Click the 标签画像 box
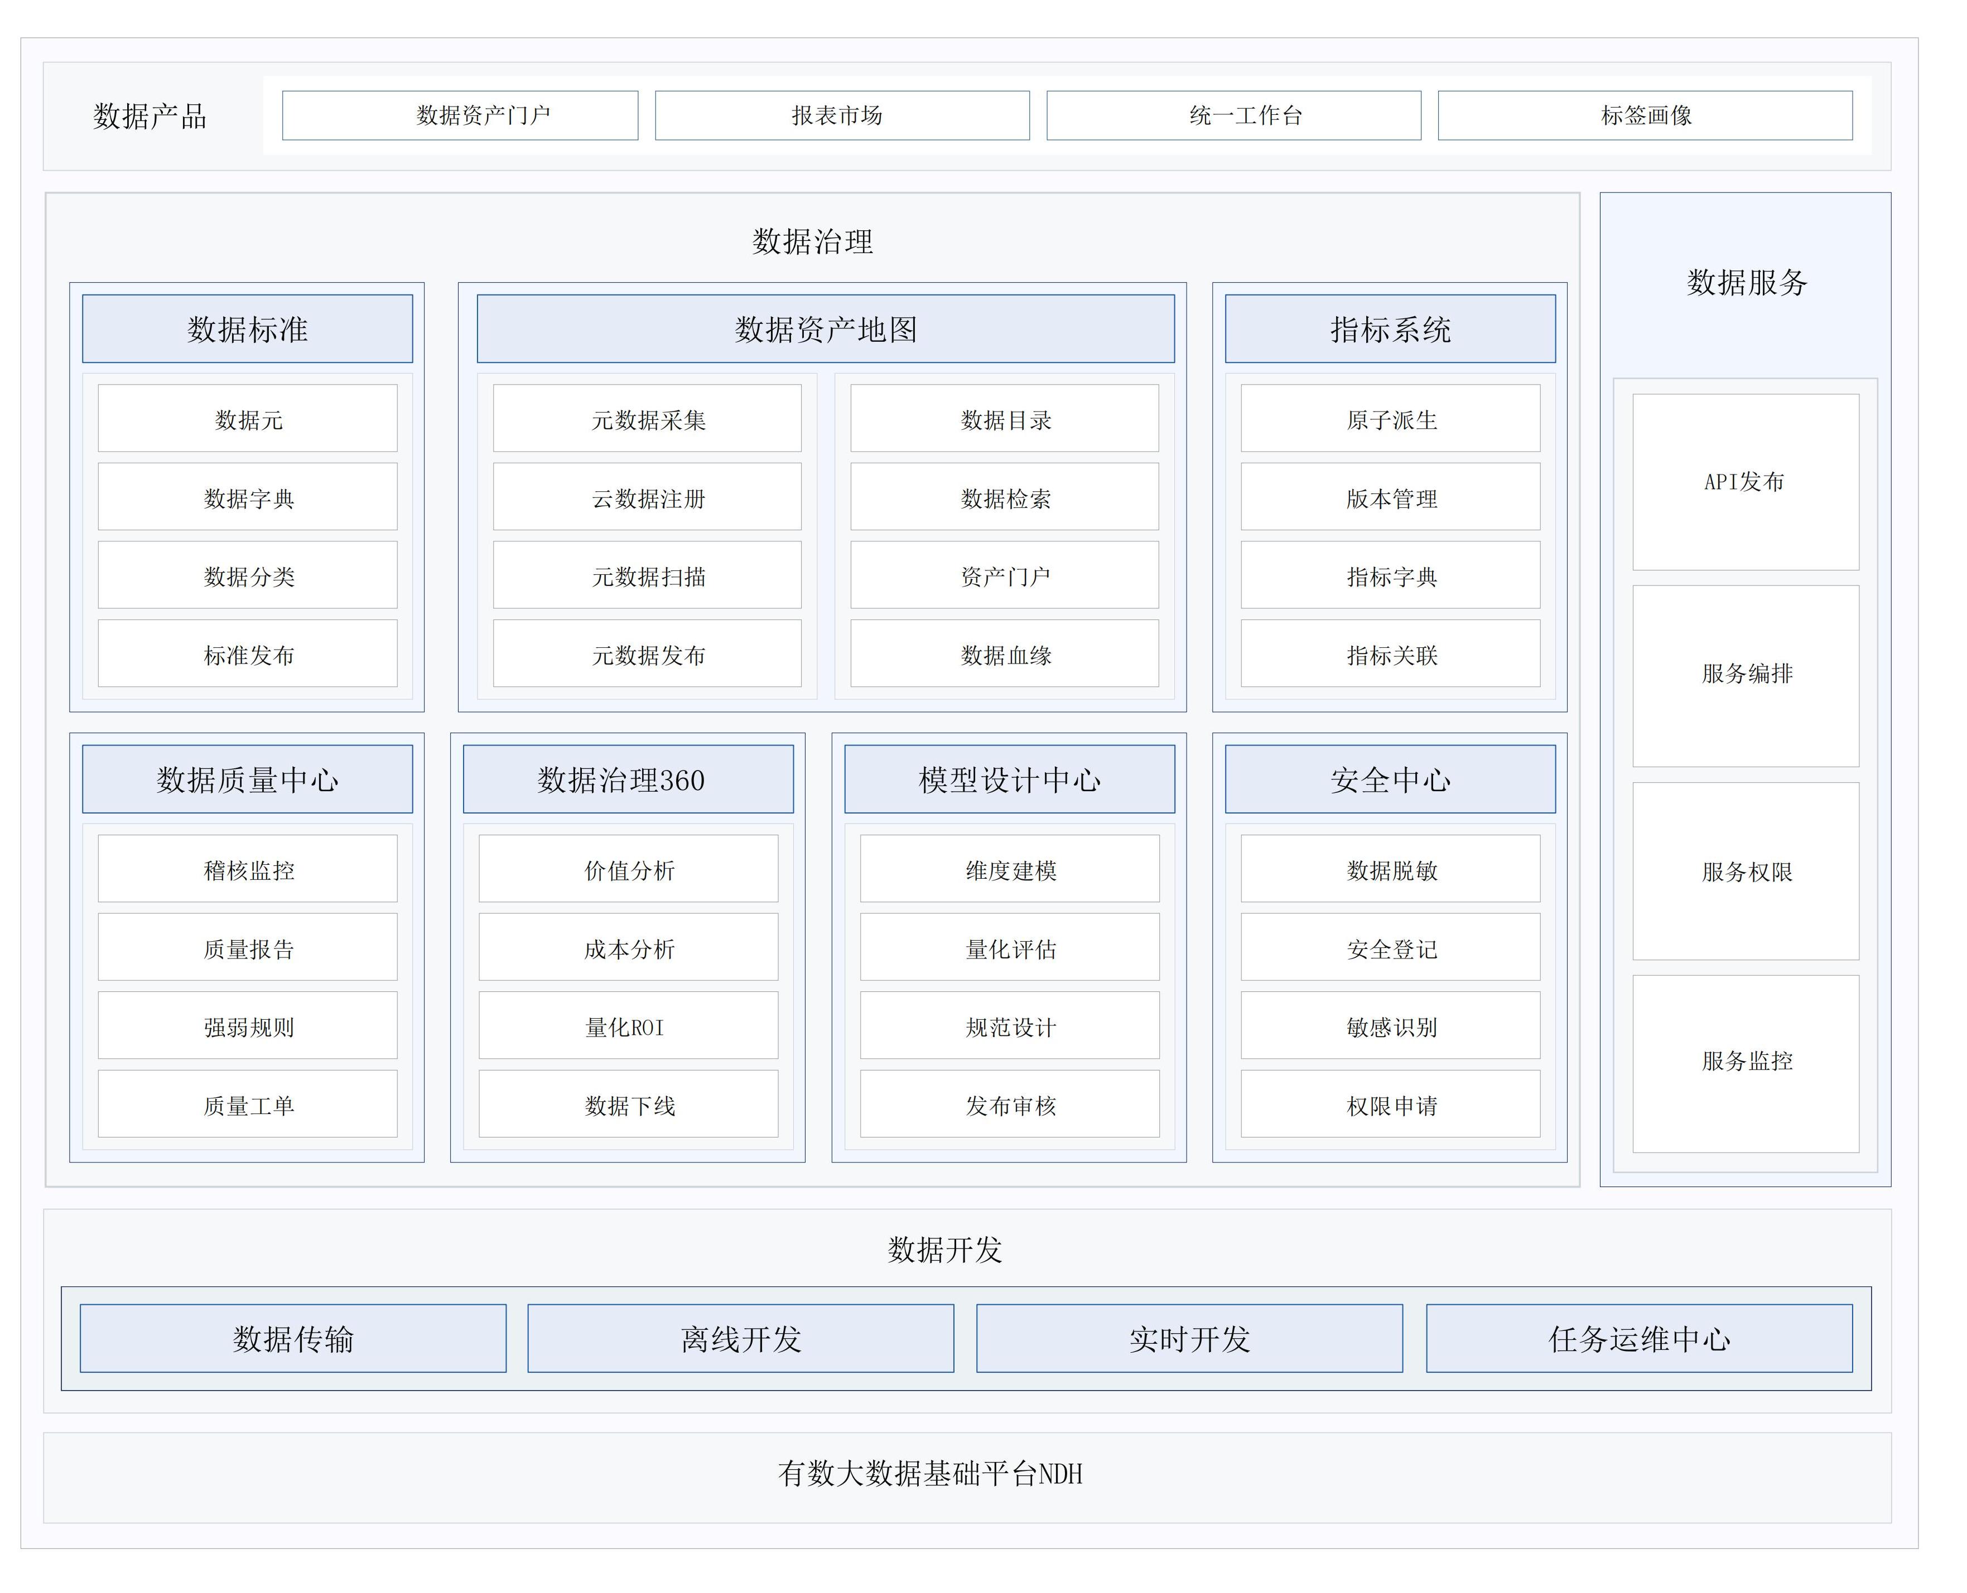 pos(1645,115)
